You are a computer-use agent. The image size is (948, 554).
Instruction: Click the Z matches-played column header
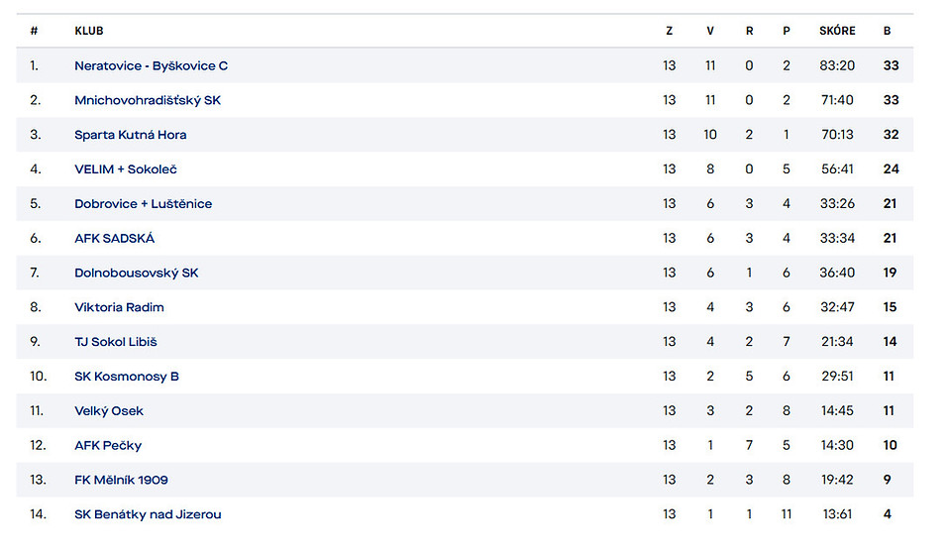click(670, 31)
